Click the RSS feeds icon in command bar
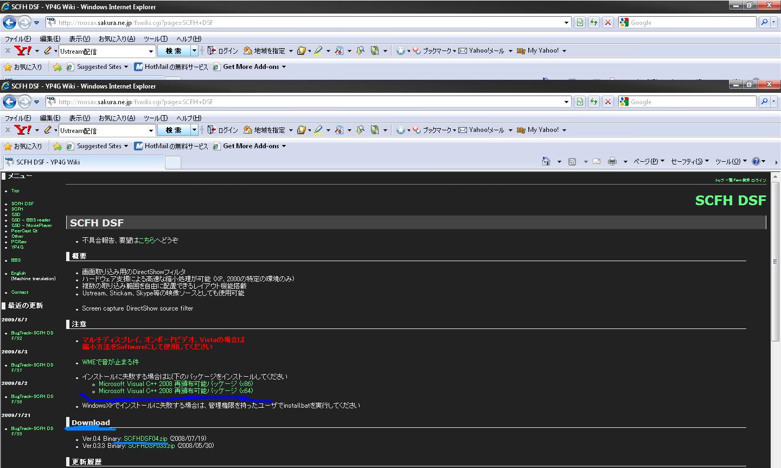The image size is (781, 468). [572, 162]
